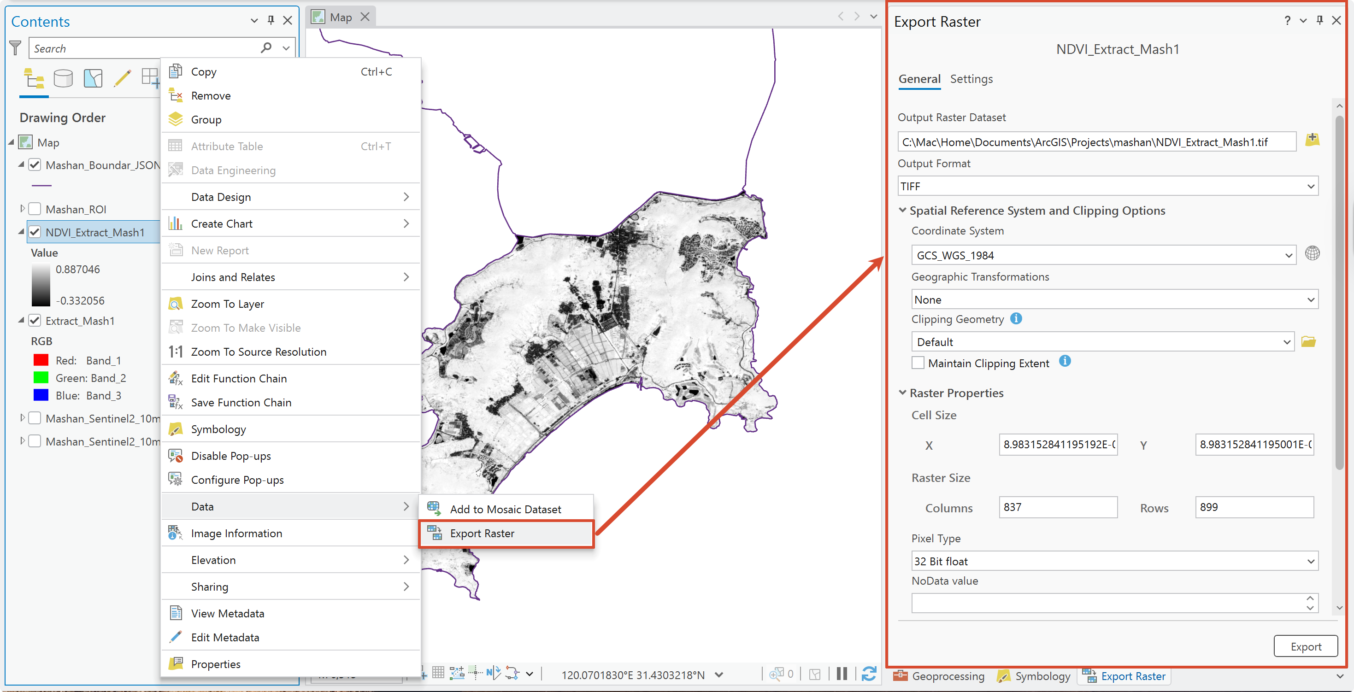Enable the Mashan_ROI layer checkbox

[35, 209]
